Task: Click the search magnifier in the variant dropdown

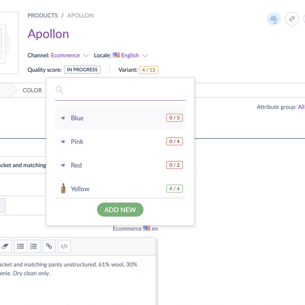Action: (x=59, y=90)
